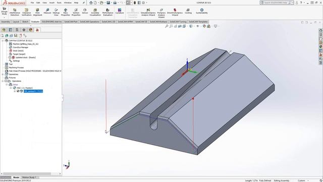This screenshot has height=182, width=323.
Task: Collapse the CAM-Part root node
Action: coord(3,40)
